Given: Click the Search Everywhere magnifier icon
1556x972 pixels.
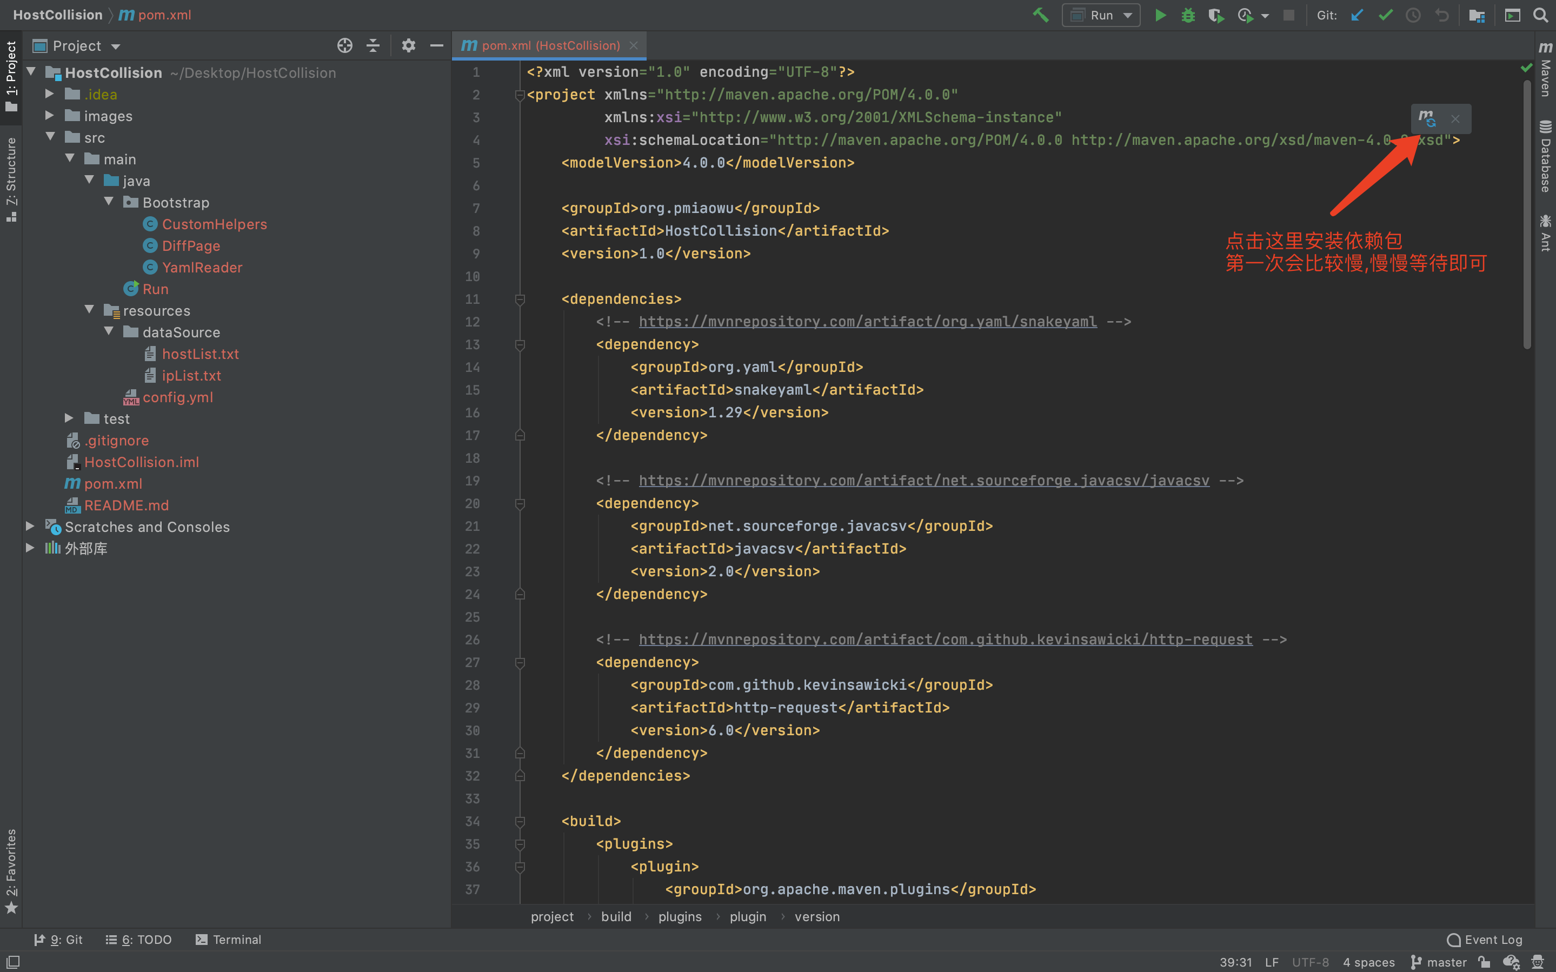Looking at the screenshot, I should pos(1540,15).
